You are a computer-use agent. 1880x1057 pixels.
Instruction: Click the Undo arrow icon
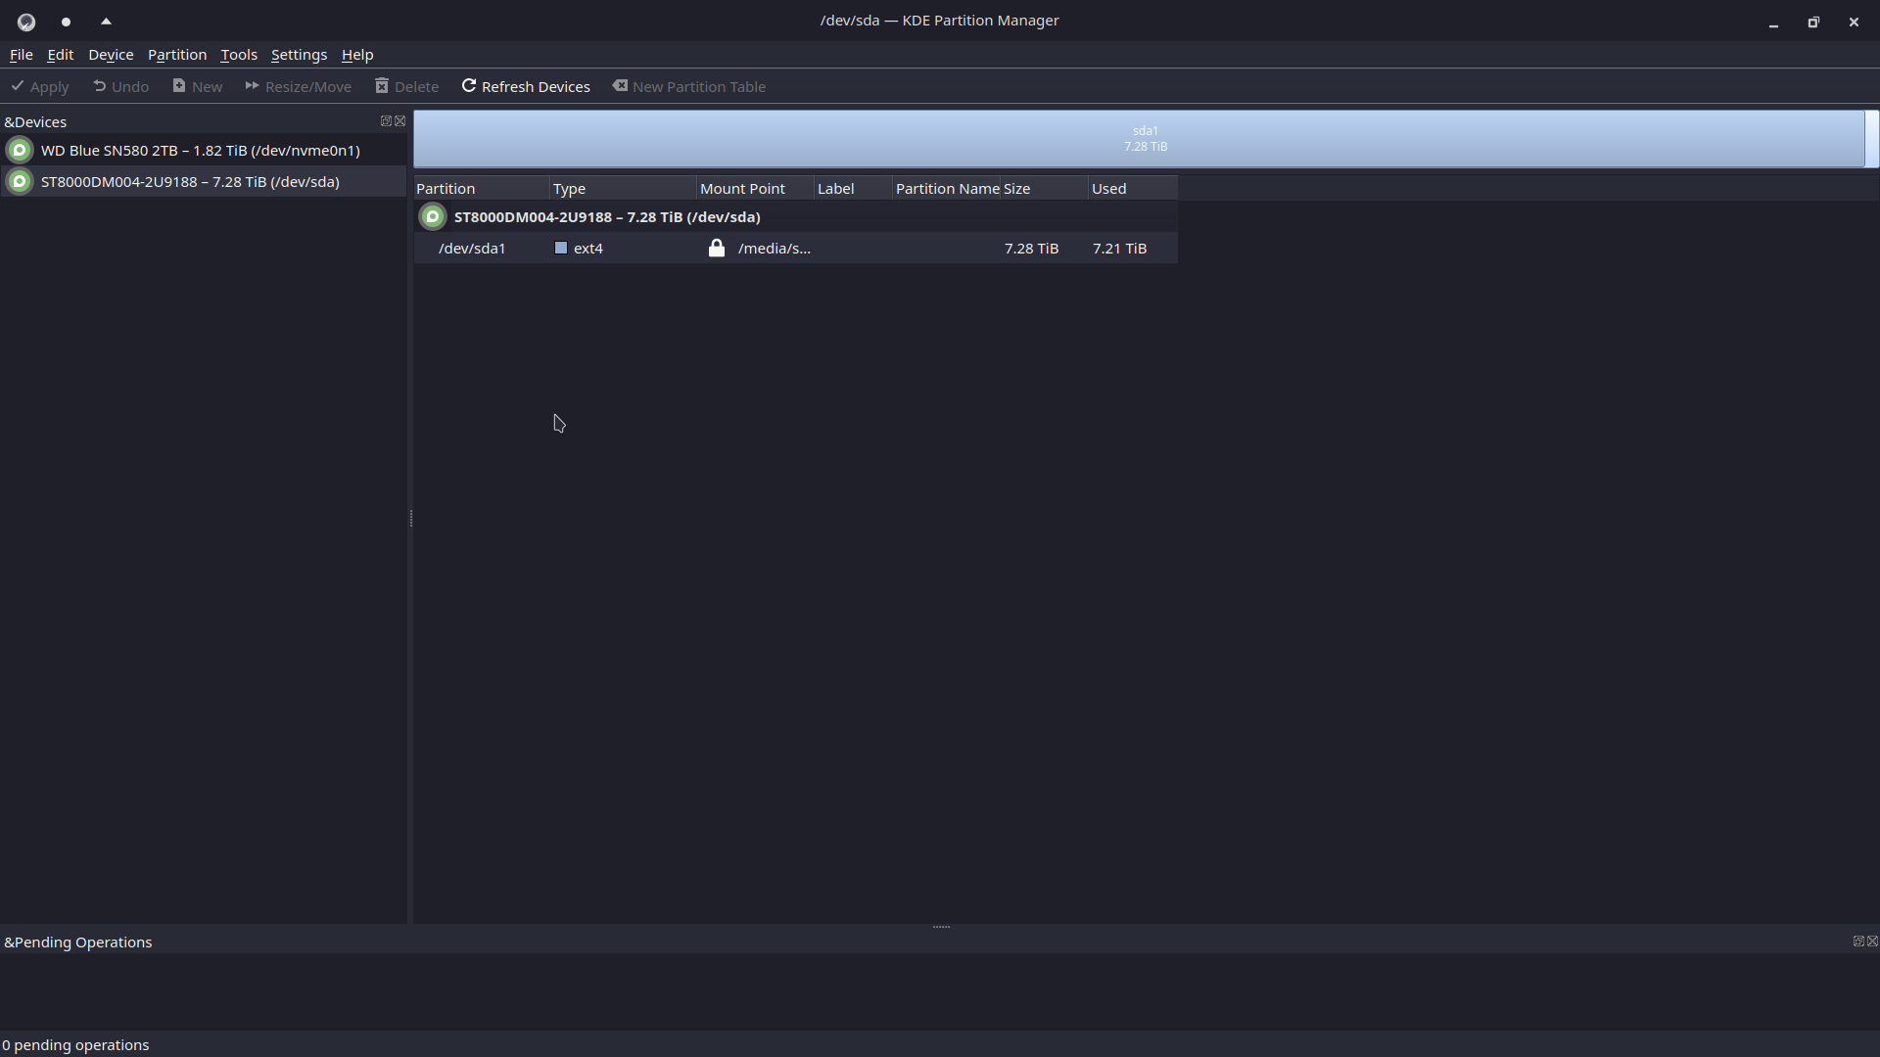coord(99,86)
